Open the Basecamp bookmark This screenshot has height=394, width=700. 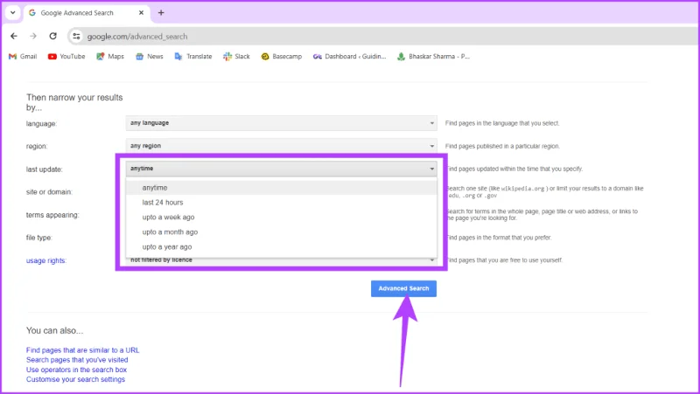pyautogui.click(x=282, y=57)
